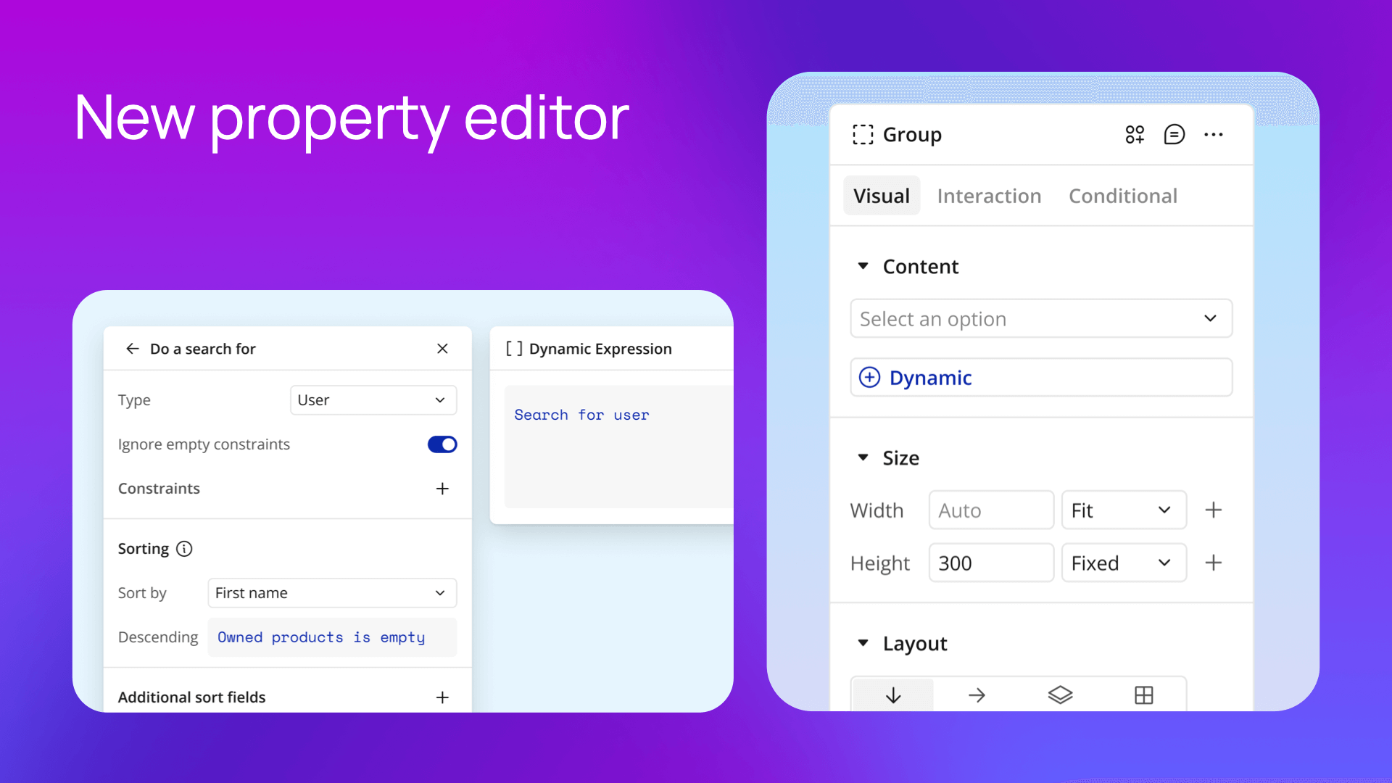Switch to the Conditional tab
The height and width of the screenshot is (783, 1392).
coord(1123,196)
